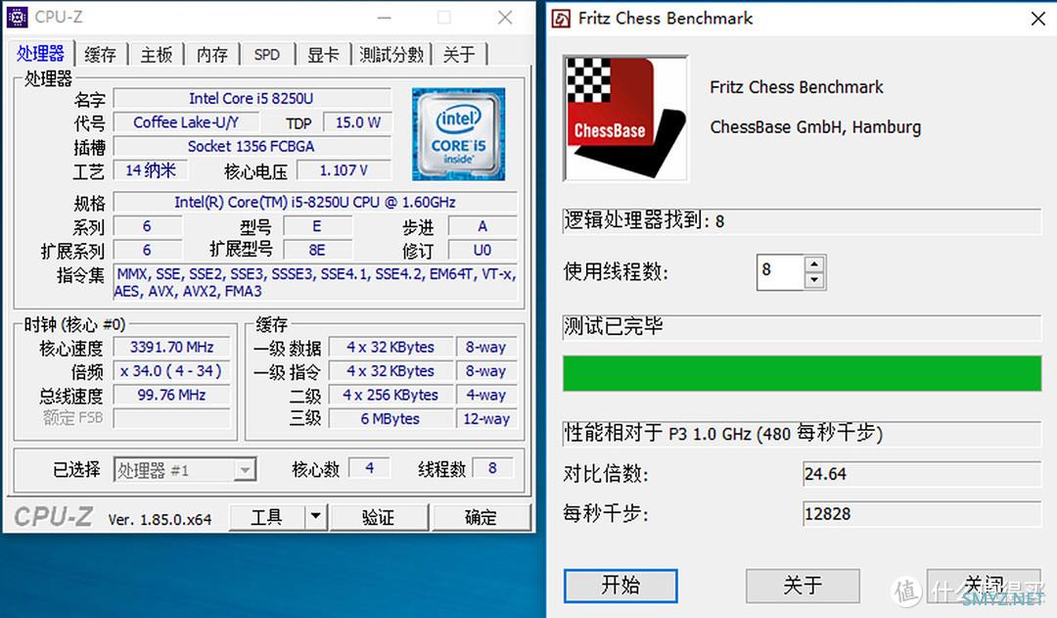
Task: Click the 验证 button
Action: (378, 517)
